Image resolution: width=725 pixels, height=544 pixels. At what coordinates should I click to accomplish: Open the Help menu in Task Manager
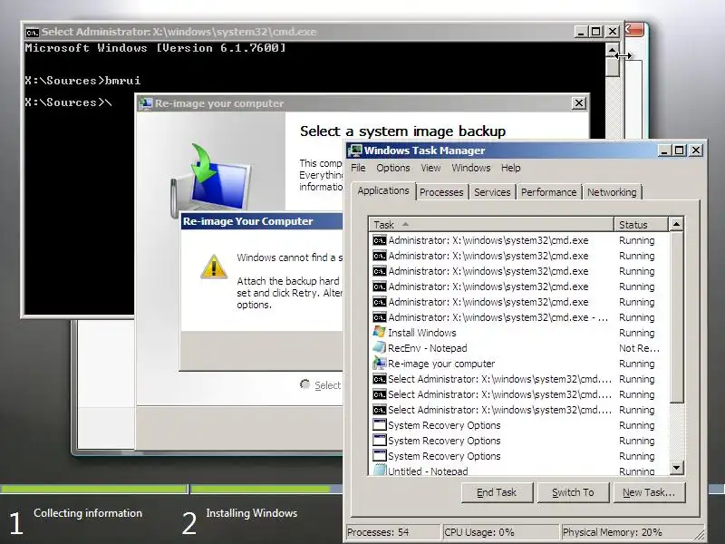[510, 168]
